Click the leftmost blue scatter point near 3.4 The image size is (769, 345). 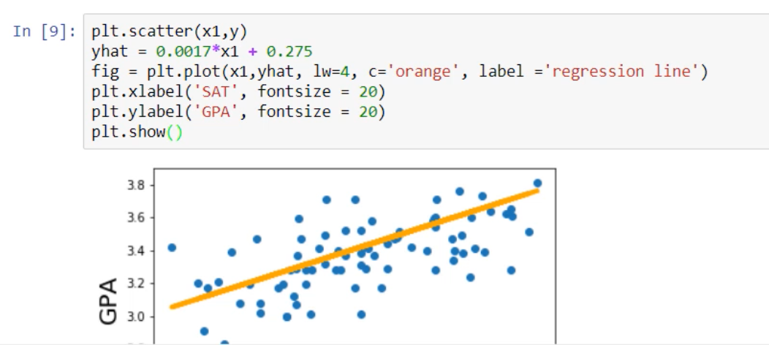tap(172, 248)
